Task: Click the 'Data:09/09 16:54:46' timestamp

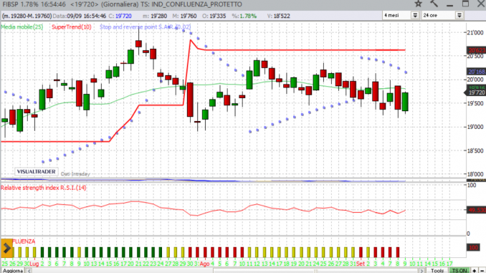Action: pos(80,16)
